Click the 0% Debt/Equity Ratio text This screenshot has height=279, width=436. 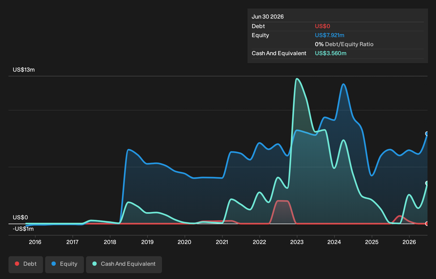[x=344, y=44]
